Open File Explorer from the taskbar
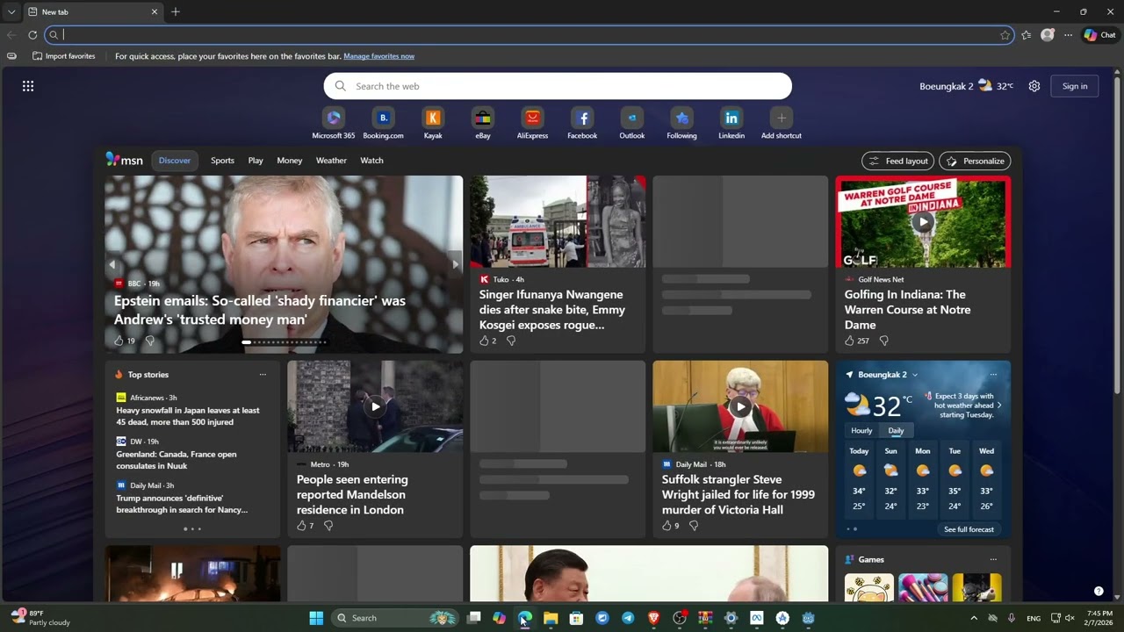This screenshot has height=632, width=1124. tap(551, 618)
